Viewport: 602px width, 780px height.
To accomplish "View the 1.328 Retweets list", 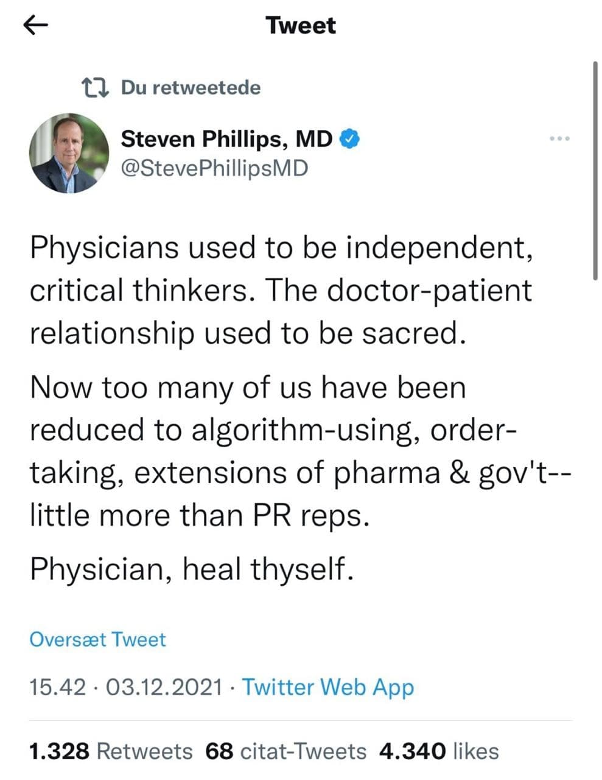I will (111, 751).
